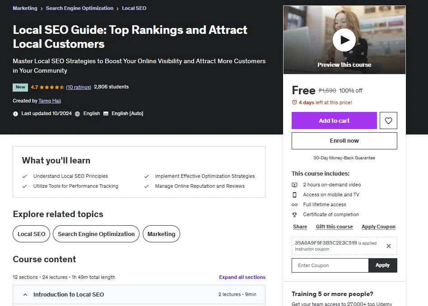Click the star rating icons
This screenshot has width=428, height=306.
coord(51,88)
